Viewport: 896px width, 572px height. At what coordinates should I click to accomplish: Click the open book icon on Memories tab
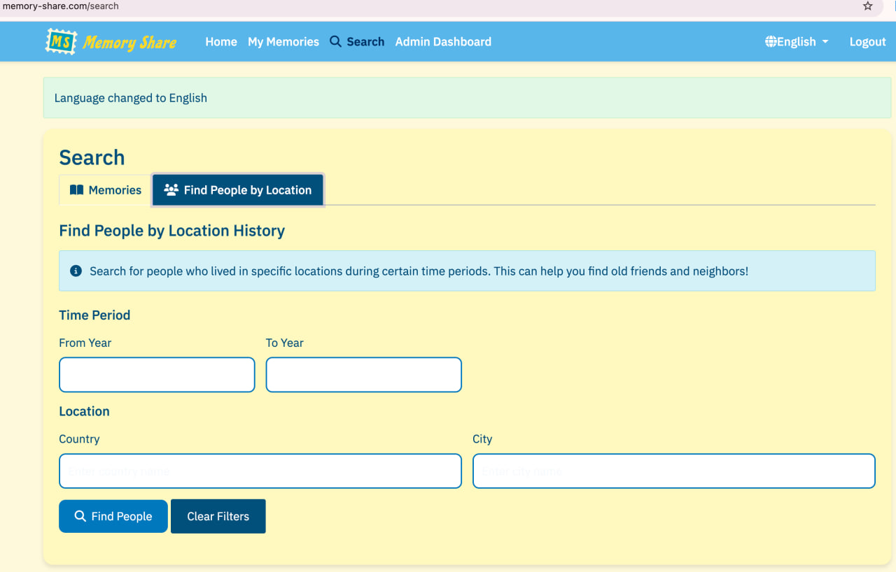(77, 190)
